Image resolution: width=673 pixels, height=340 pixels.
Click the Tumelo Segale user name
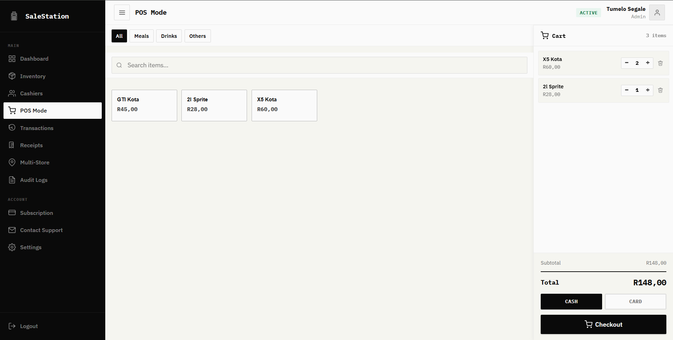coord(626,9)
